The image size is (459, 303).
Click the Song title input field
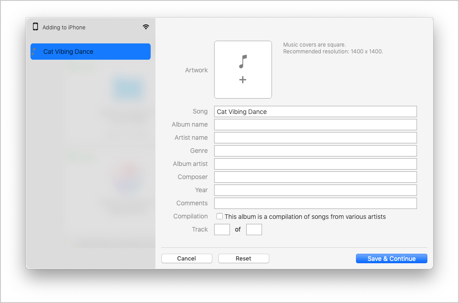pos(315,112)
